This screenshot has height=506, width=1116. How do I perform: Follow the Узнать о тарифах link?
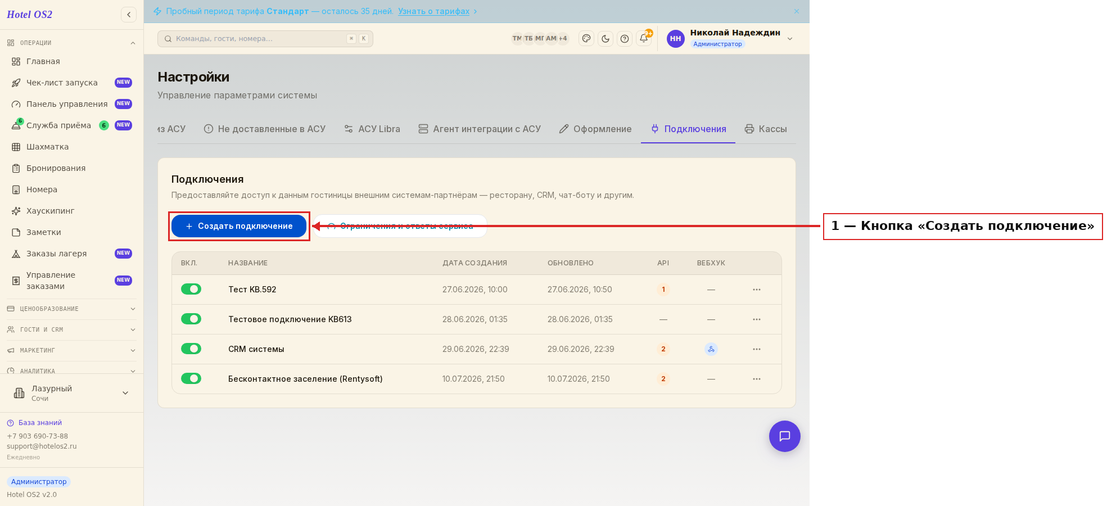434,11
